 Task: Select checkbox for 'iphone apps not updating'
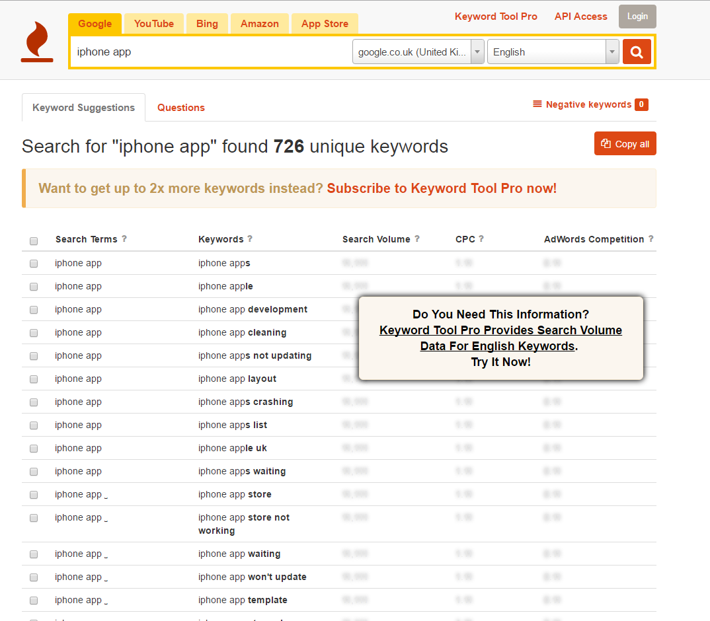pyautogui.click(x=34, y=356)
